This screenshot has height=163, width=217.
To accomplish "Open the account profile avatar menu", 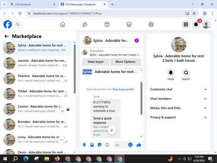I will tap(206, 24).
